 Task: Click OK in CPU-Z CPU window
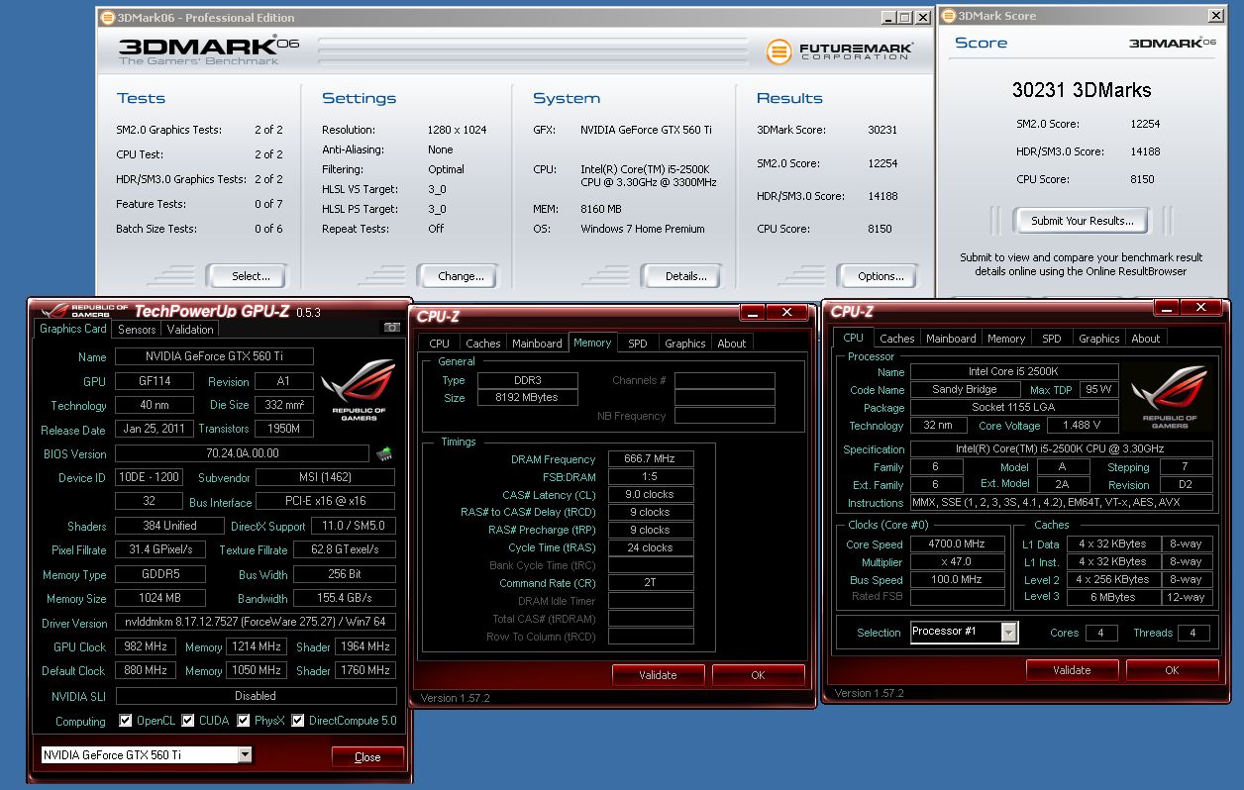[x=1172, y=670]
